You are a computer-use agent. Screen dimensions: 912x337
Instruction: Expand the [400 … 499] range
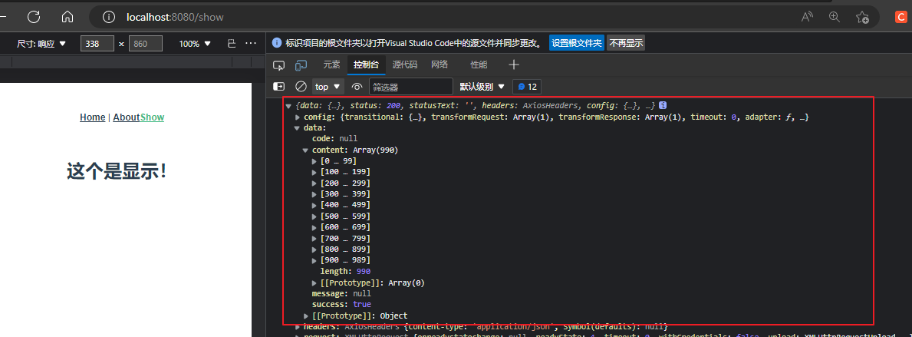click(314, 205)
